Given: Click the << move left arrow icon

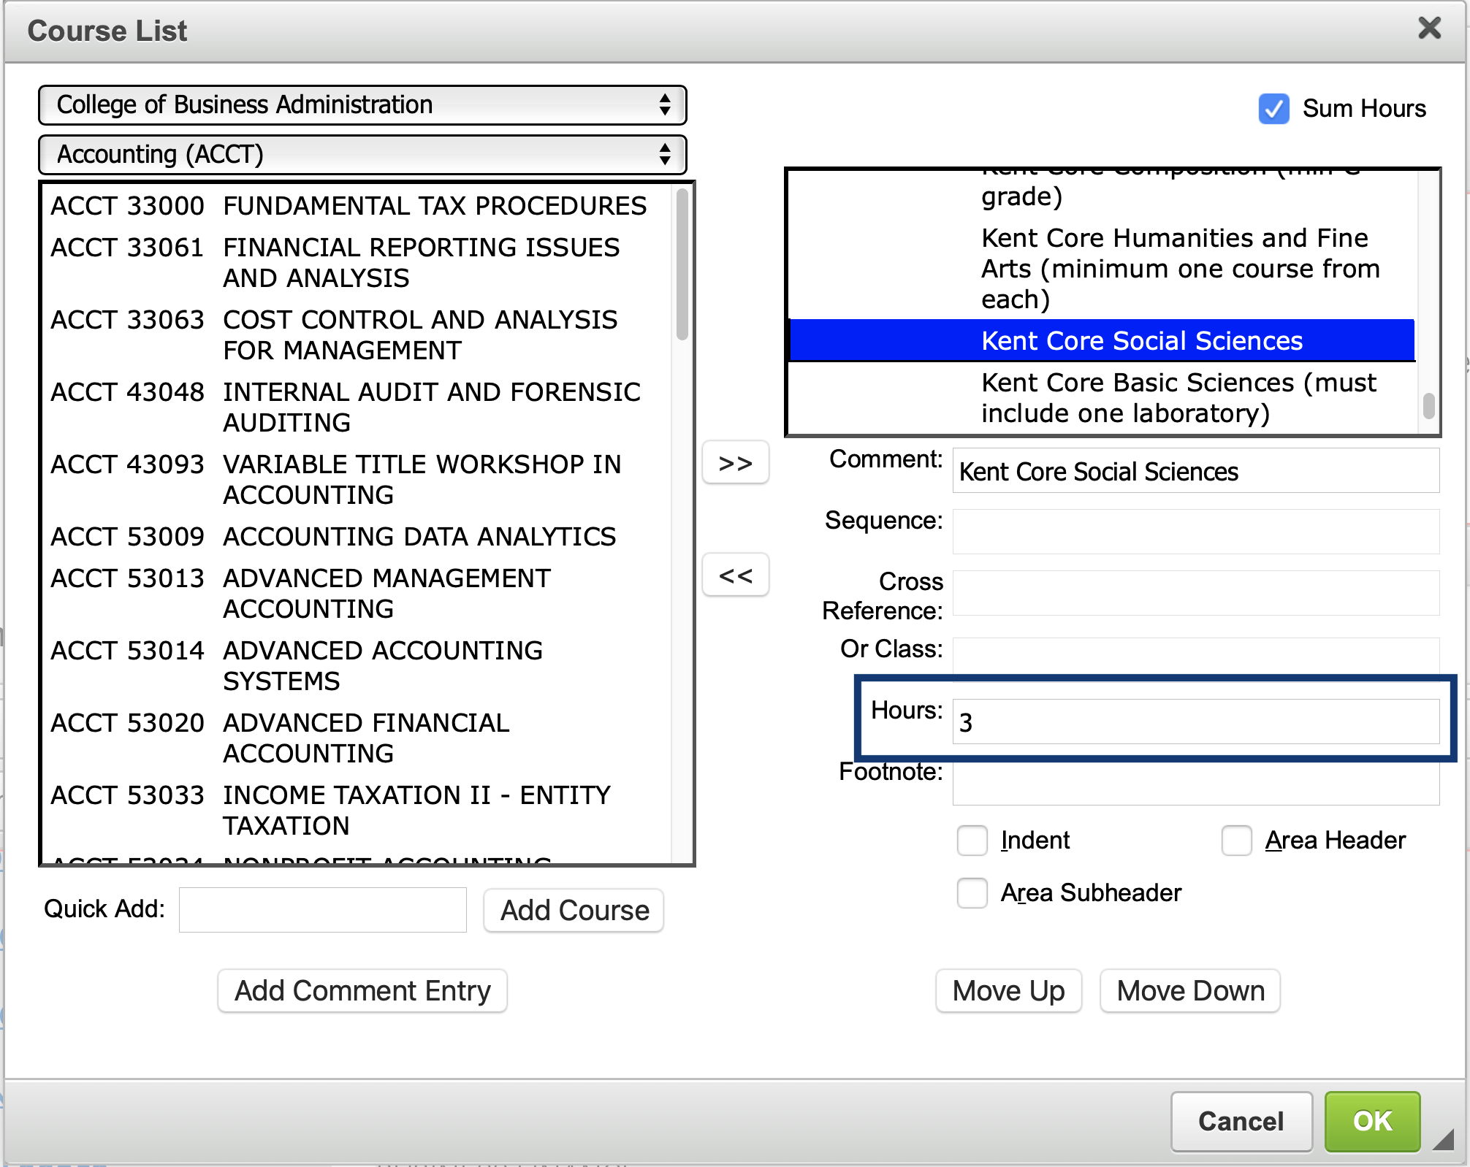Looking at the screenshot, I should (734, 575).
